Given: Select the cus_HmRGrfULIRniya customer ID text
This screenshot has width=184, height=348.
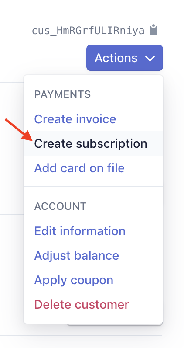Looking at the screenshot, I should pos(88,31).
